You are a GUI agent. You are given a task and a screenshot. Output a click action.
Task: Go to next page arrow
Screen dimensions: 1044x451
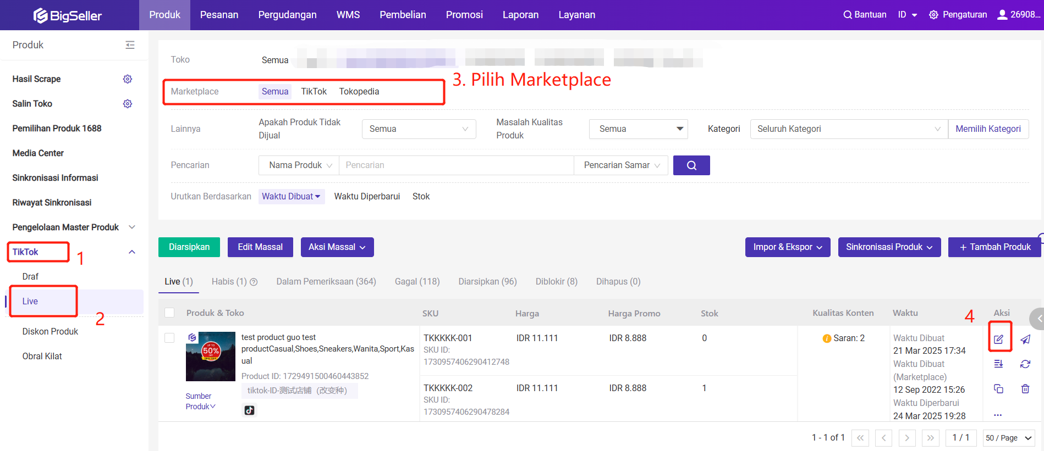pyautogui.click(x=907, y=438)
